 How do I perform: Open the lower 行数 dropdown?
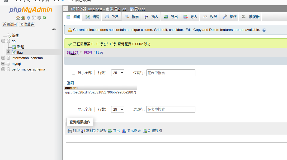coord(117,110)
